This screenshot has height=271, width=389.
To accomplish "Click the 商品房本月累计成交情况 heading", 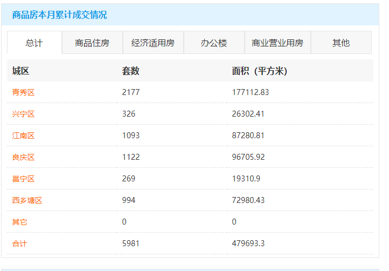I will (x=60, y=15).
